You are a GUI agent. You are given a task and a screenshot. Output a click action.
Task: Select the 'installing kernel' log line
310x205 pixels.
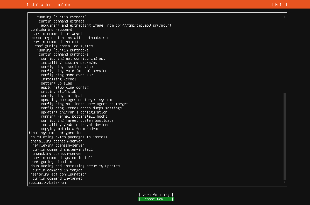pyautogui.click(x=58, y=79)
